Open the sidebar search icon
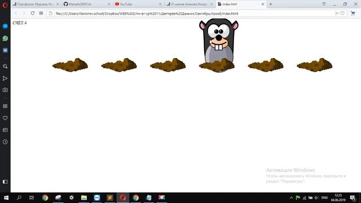Image resolution: width=361 pixels, height=203 pixels. 5,67
